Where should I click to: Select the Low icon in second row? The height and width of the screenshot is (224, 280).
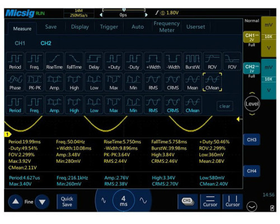tap(94, 82)
